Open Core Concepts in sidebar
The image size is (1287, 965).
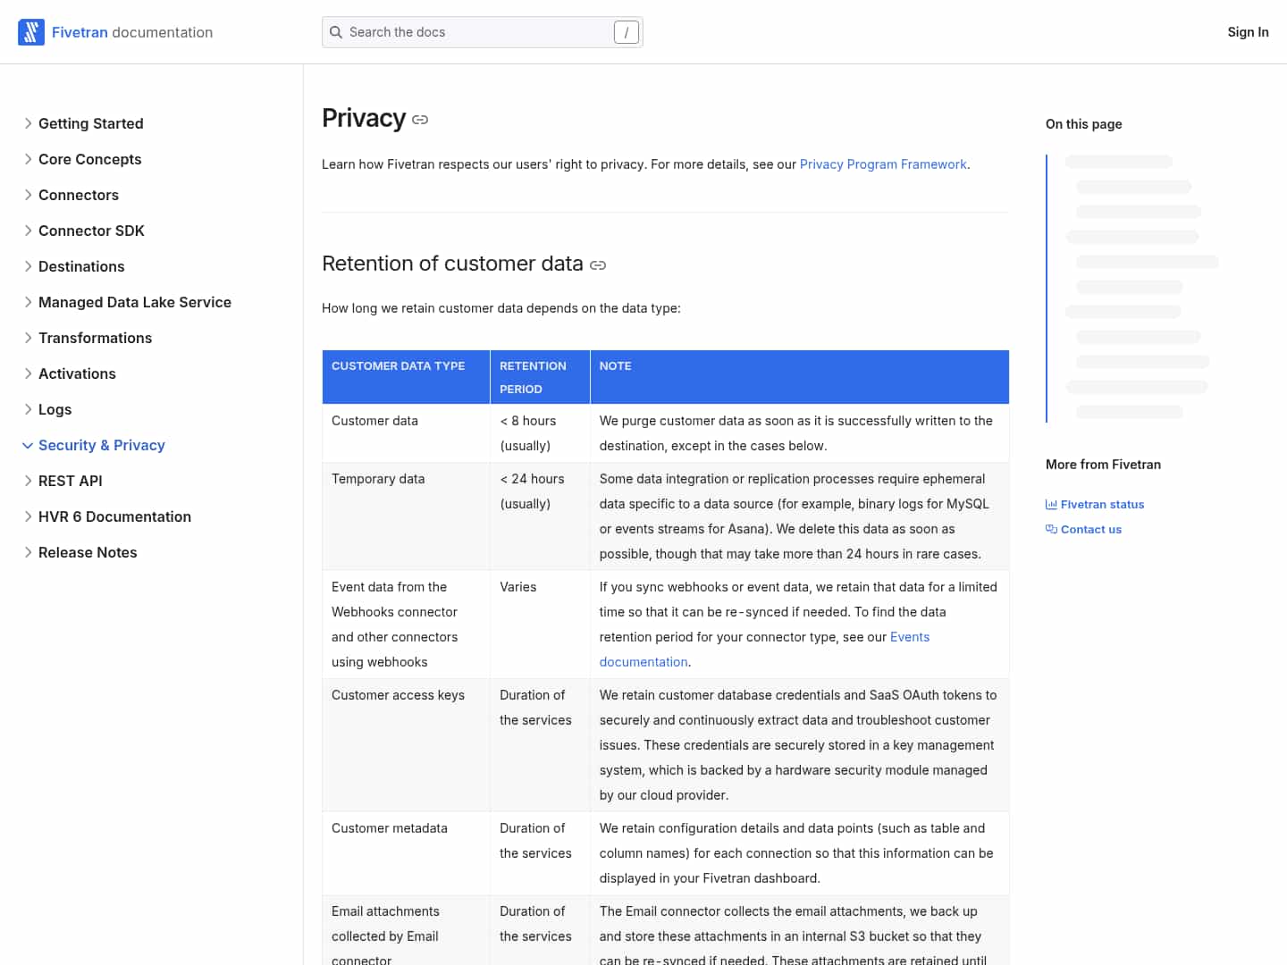(x=90, y=159)
